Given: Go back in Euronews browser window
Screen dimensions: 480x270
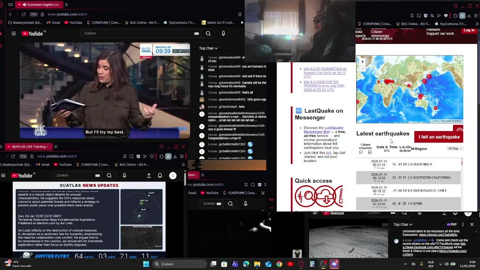Looking at the screenshot, I should (10, 14).
